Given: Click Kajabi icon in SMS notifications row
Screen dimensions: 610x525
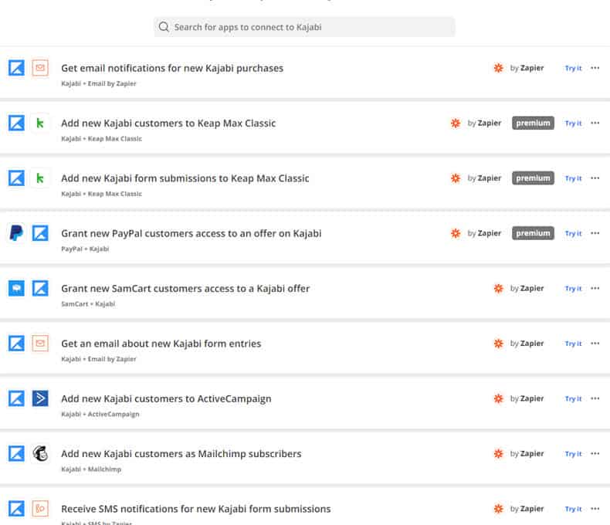Looking at the screenshot, I should click(x=16, y=509).
